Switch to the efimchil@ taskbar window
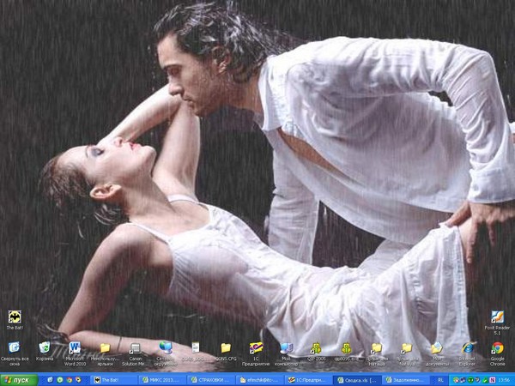This screenshot has width=515, height=386. 259,380
